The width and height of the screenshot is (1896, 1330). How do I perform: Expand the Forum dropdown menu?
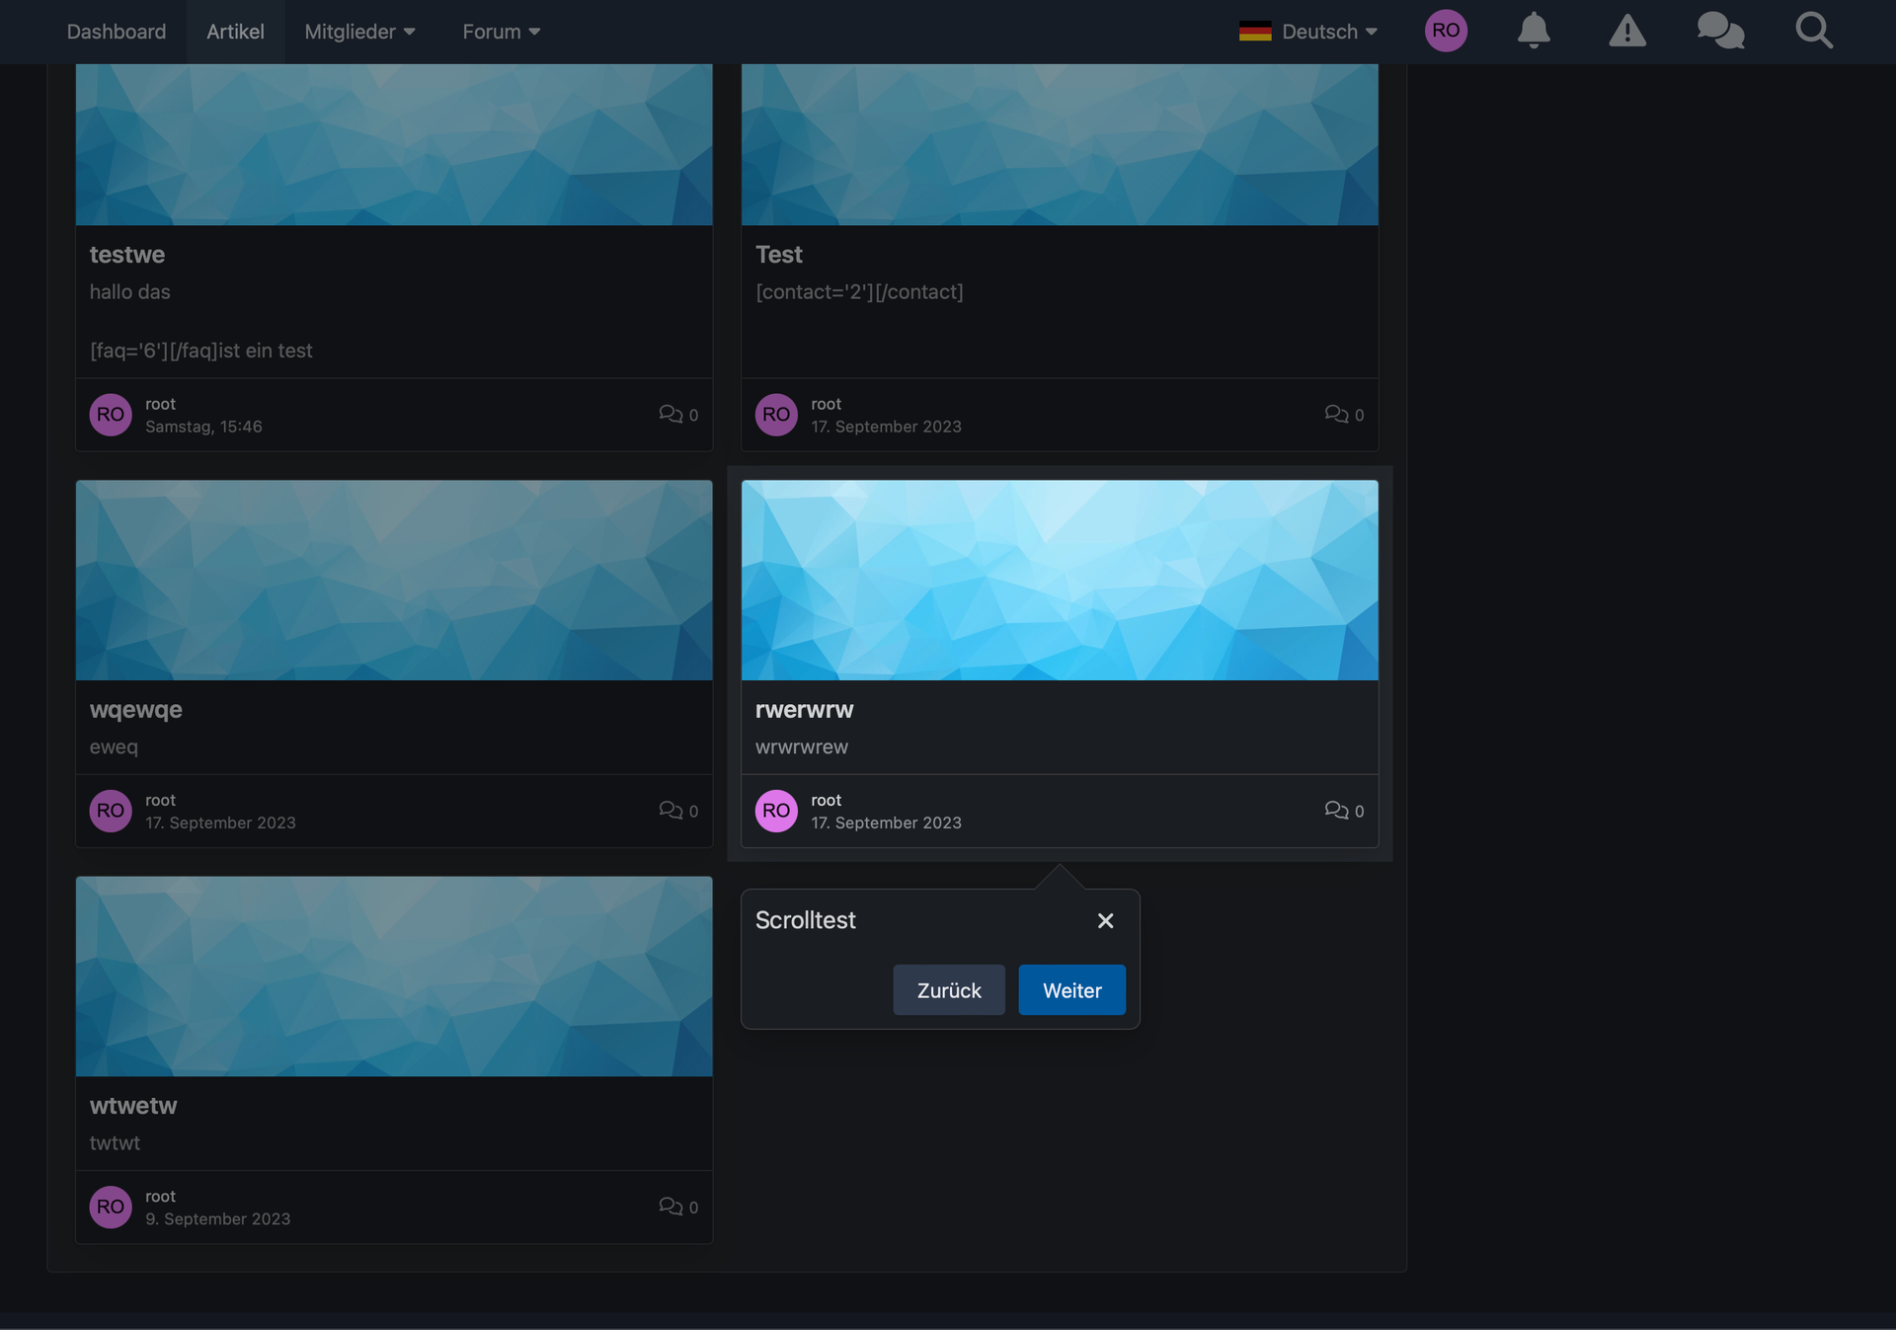pos(501,32)
